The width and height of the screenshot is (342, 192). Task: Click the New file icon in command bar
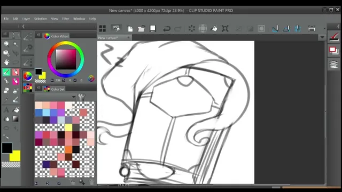[130, 28]
